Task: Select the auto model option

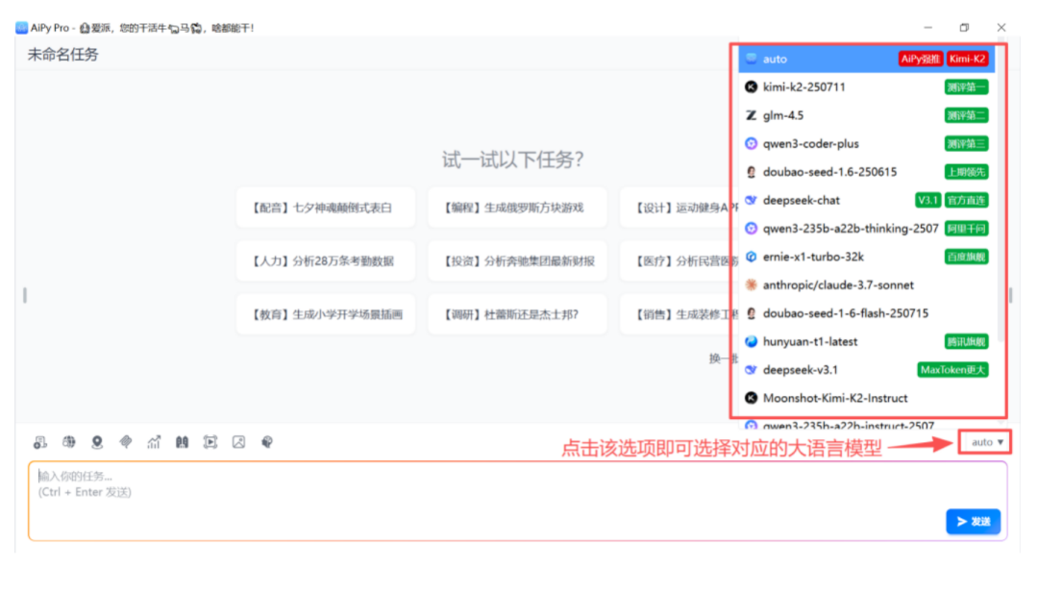Action: coord(867,59)
